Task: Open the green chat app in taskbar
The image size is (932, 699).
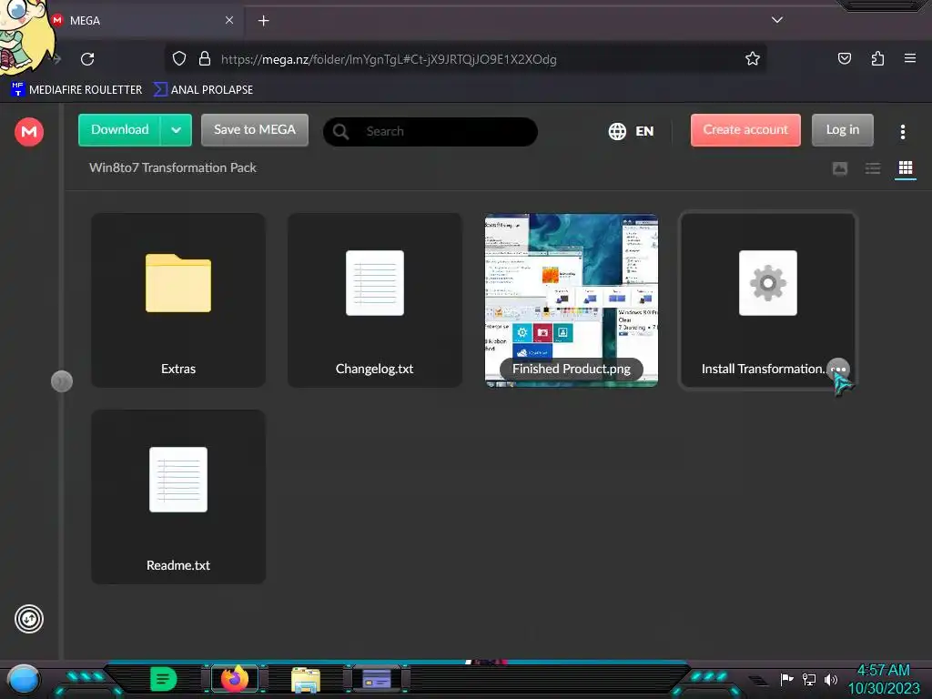Action: pos(164,679)
